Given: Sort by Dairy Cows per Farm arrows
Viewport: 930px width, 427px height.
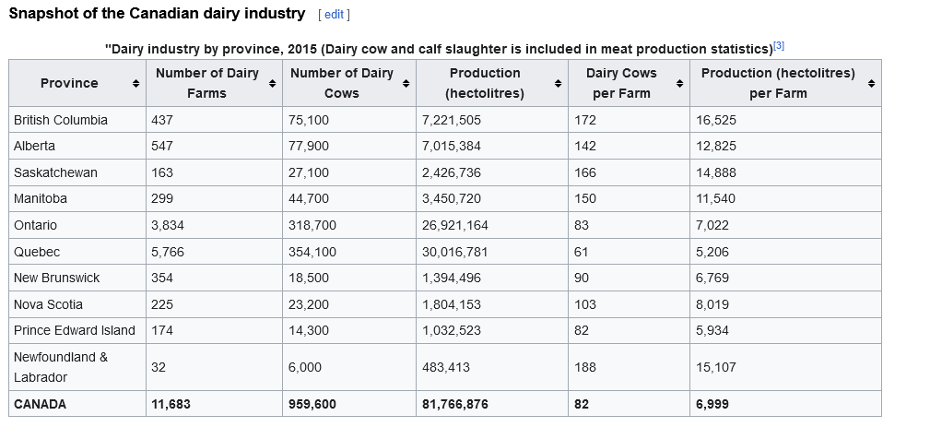Looking at the screenshot, I should point(679,84).
